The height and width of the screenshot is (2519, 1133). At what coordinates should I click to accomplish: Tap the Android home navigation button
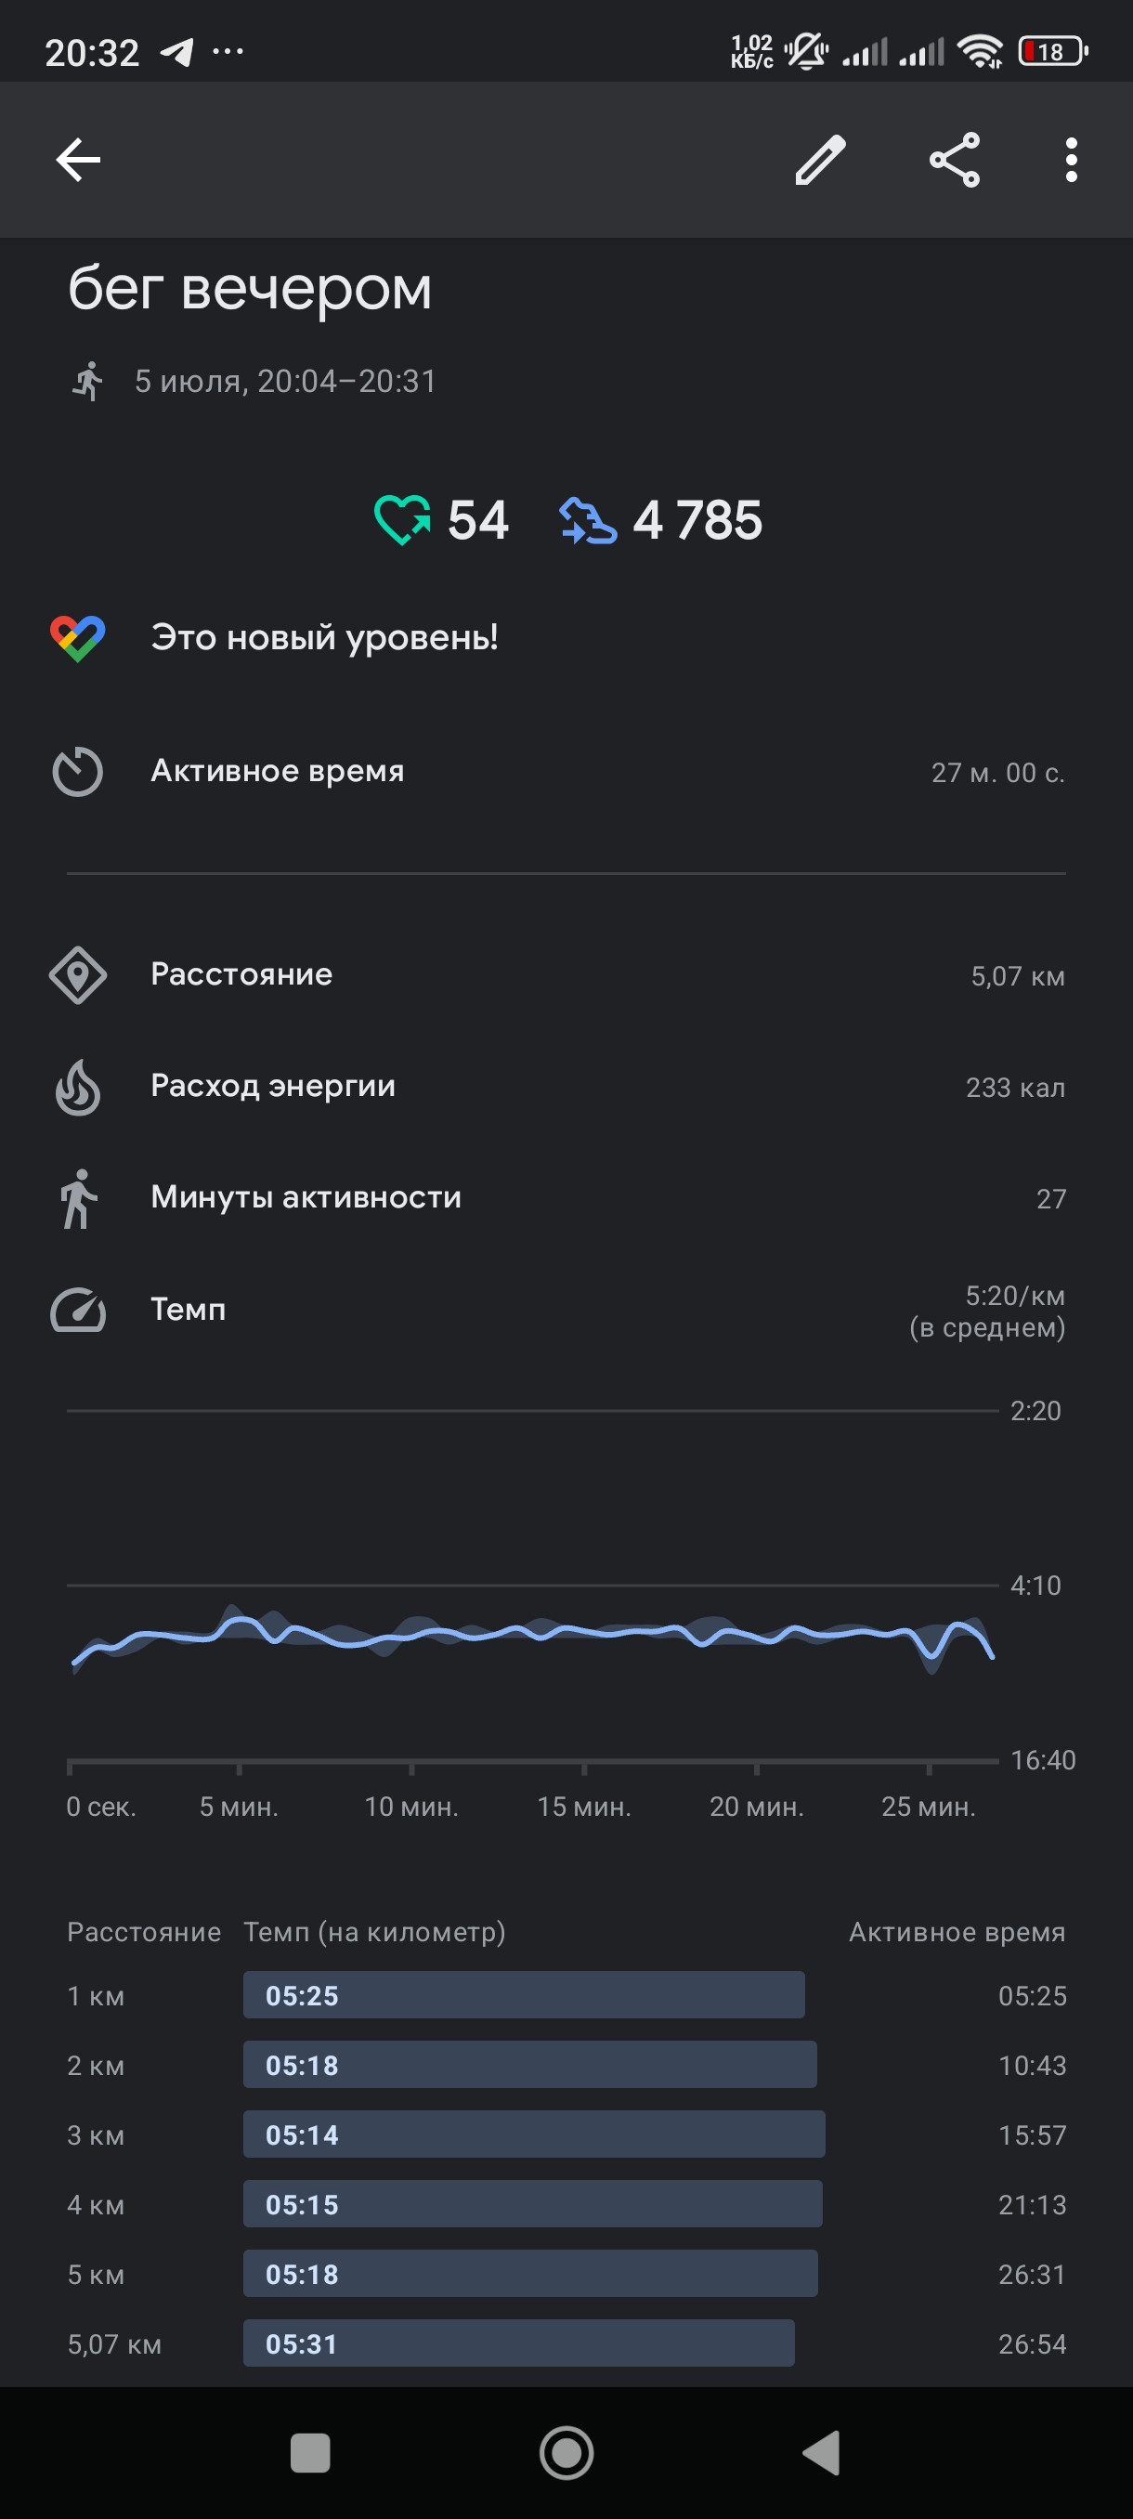(567, 2452)
